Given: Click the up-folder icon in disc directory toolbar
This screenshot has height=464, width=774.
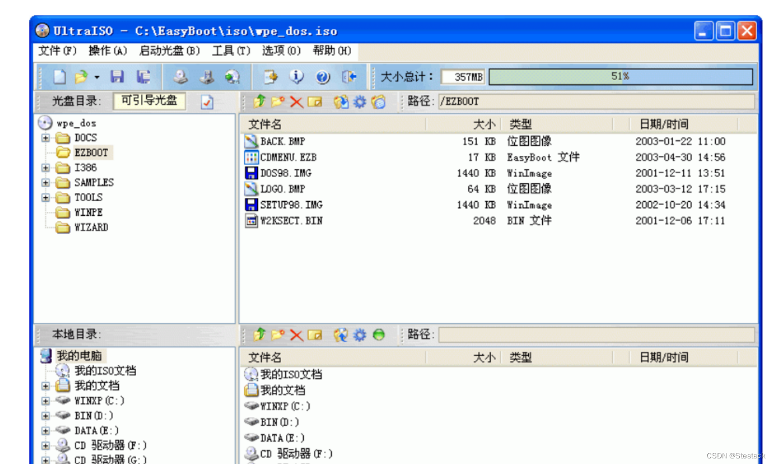Looking at the screenshot, I should (x=259, y=102).
